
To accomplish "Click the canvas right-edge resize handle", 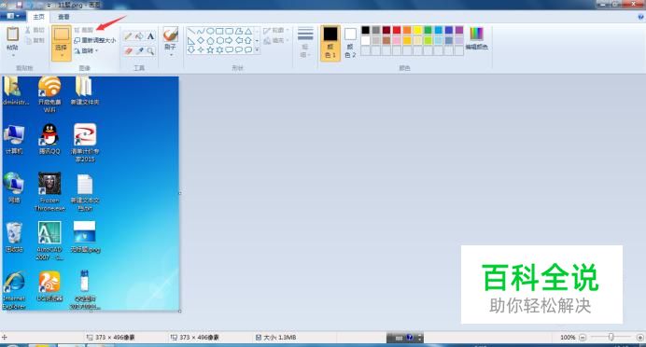I will coord(179,193).
